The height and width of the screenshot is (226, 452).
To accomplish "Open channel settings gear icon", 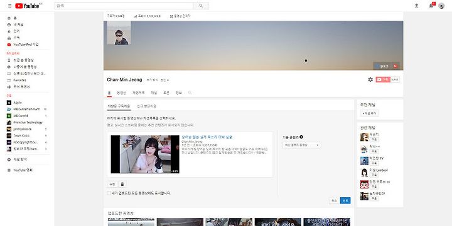I will coord(370,80).
